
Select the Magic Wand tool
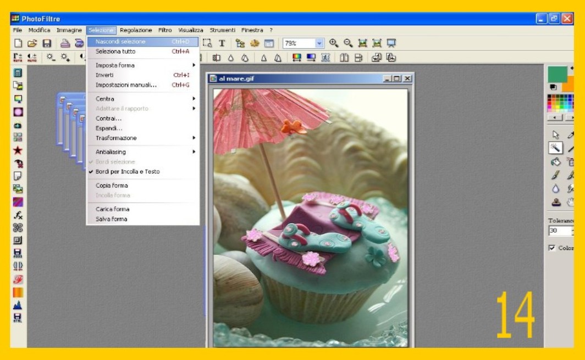[555, 148]
